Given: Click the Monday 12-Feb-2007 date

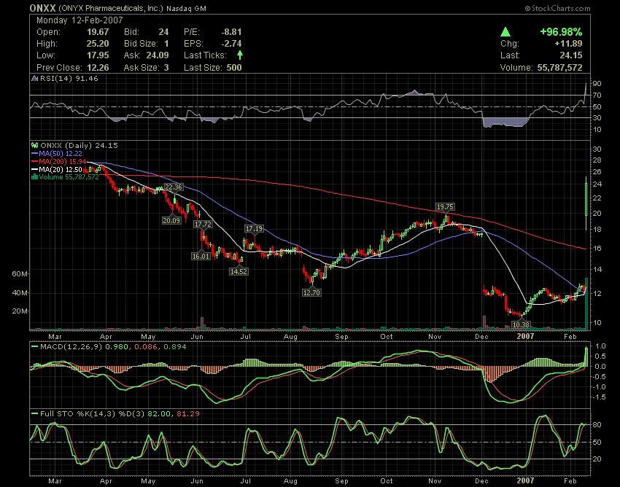Looking at the screenshot, I should (80, 20).
